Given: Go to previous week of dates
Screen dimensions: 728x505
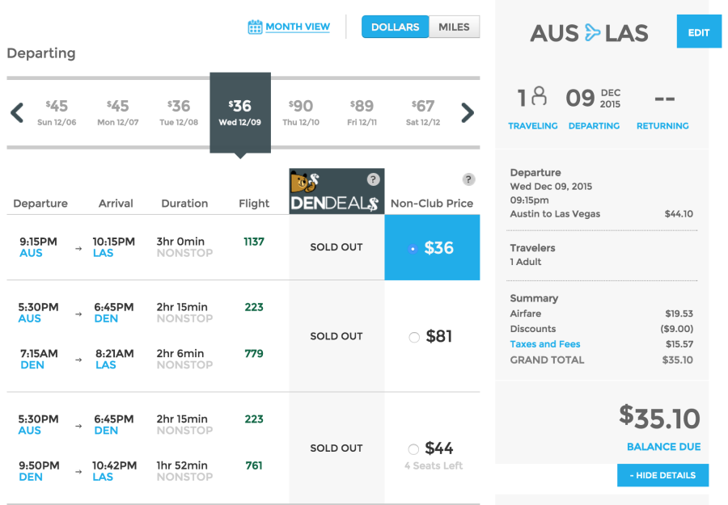Looking at the screenshot, I should point(17,113).
